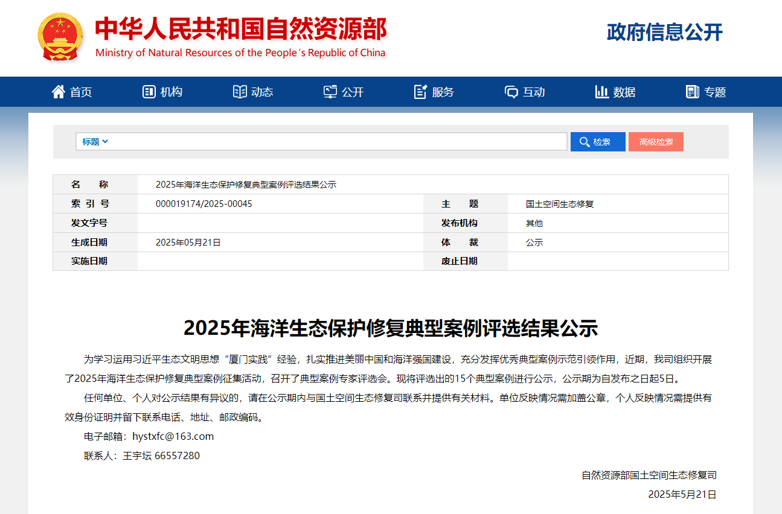Select the 数据 navigation item
Screen dimensions: 782x514
click(624, 92)
